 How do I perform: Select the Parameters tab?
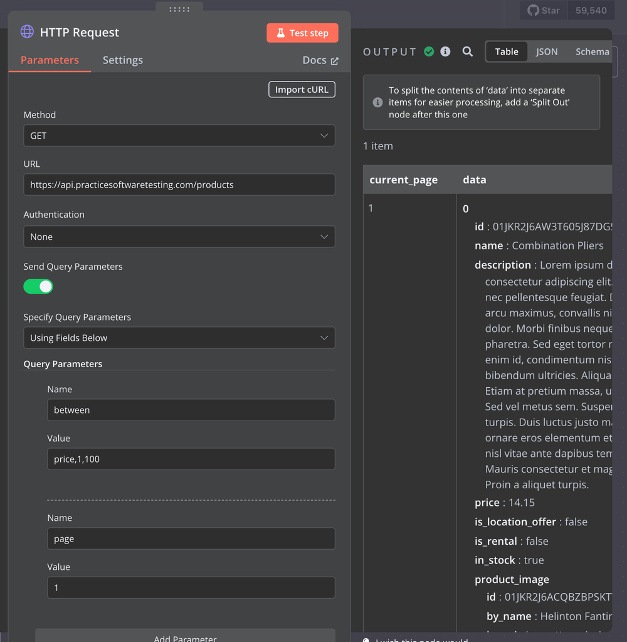point(49,60)
